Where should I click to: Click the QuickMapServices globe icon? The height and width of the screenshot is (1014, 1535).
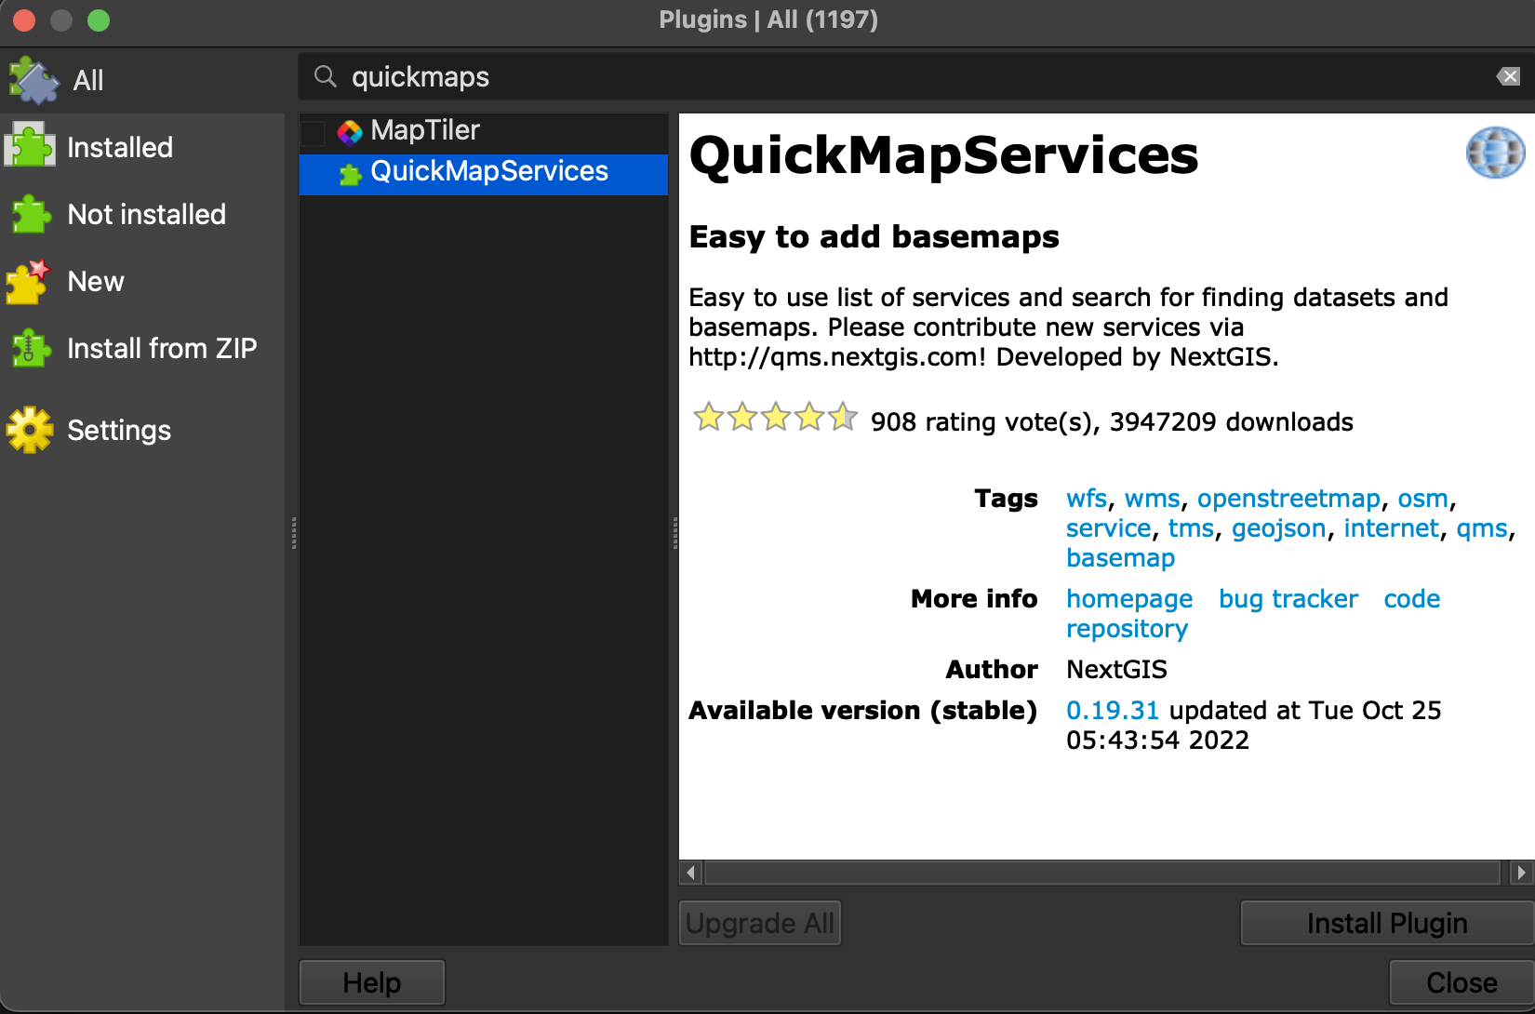tap(1495, 152)
